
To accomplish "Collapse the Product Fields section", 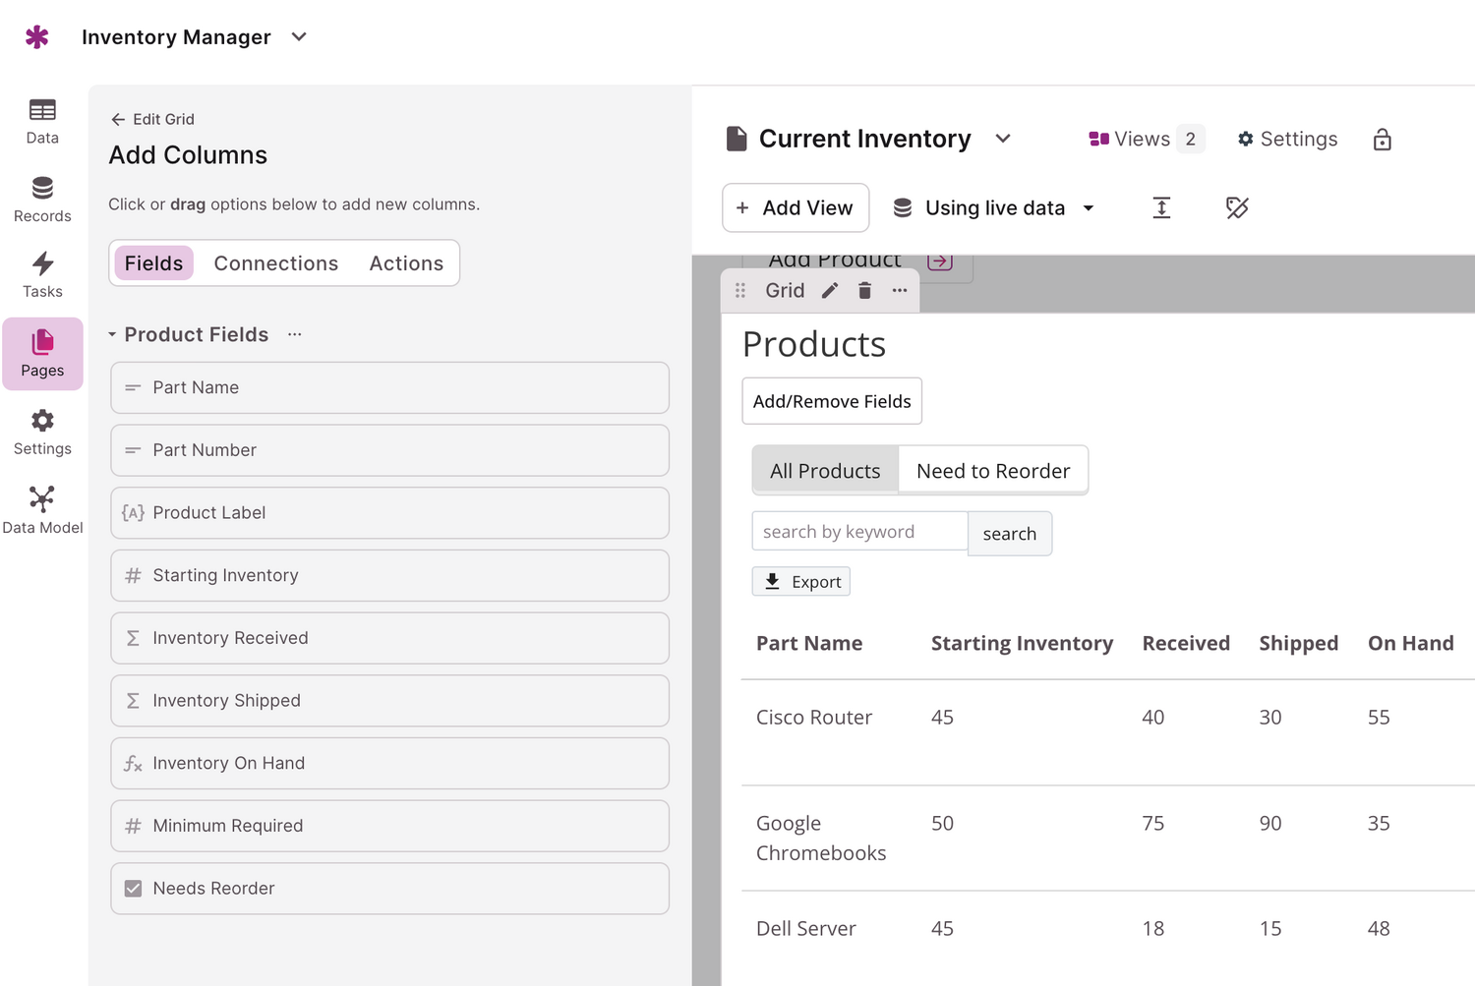I will pos(112,335).
